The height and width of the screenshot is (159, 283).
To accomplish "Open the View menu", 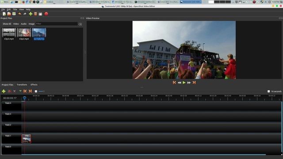I will coord(21,9).
